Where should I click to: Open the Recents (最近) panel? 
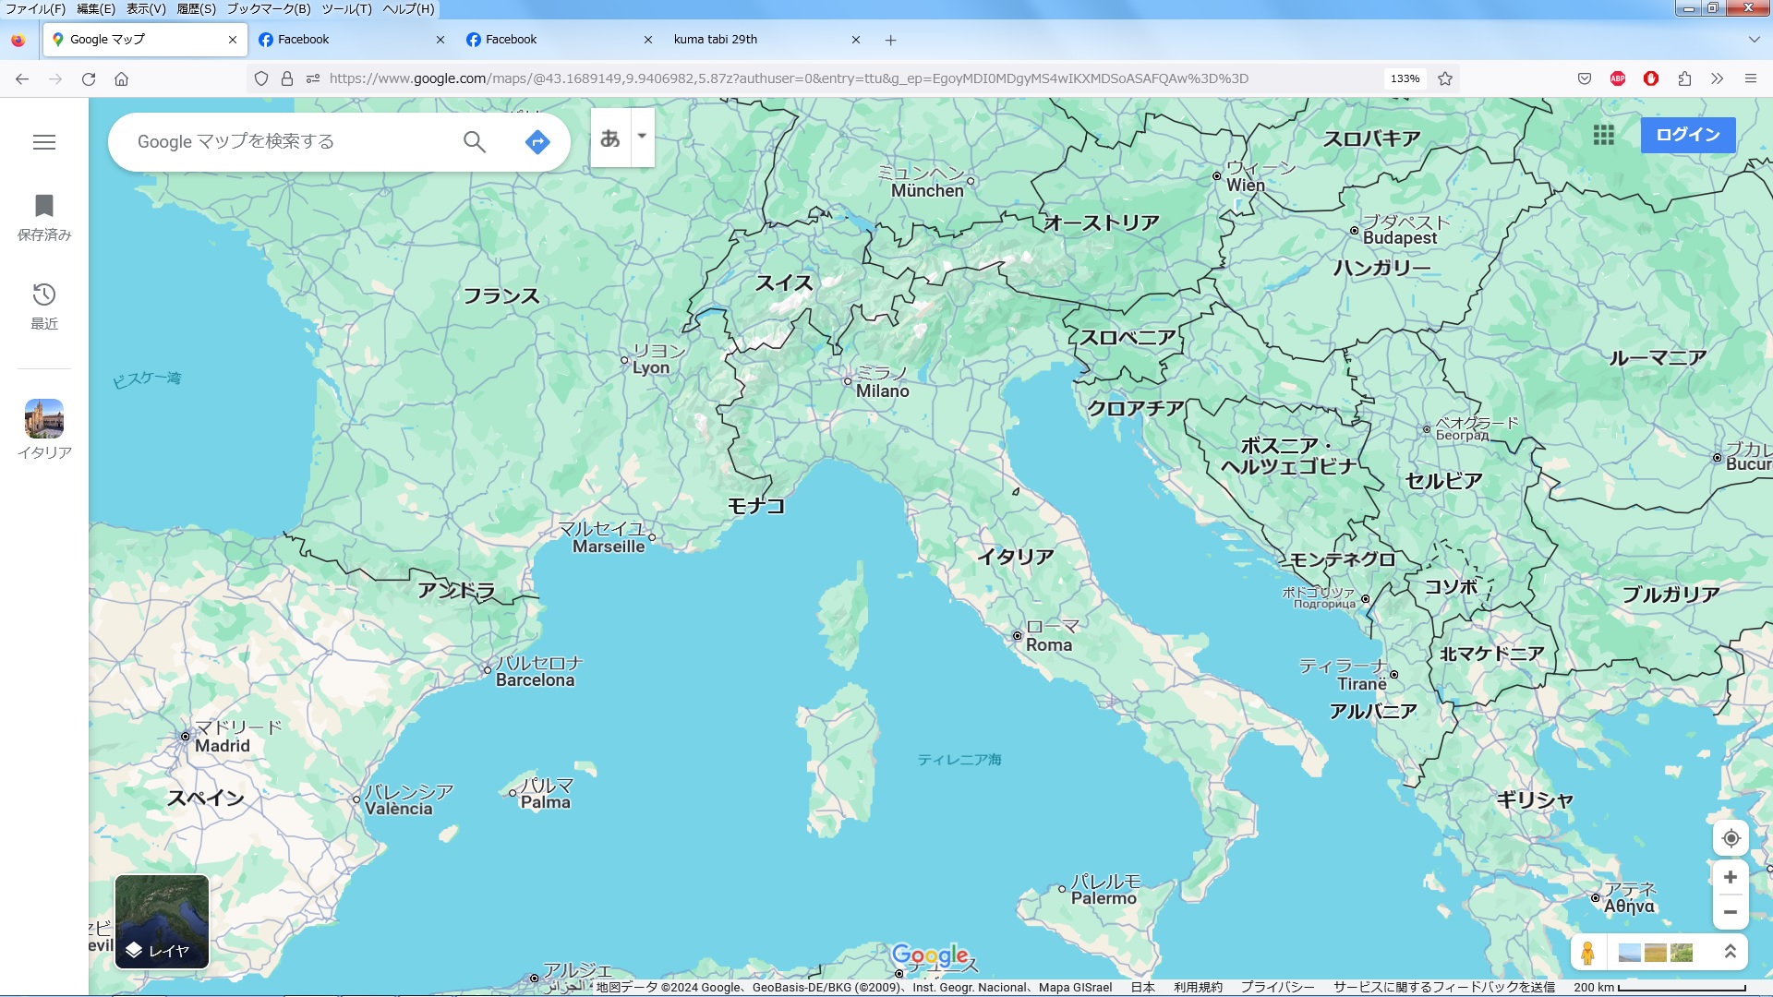click(43, 306)
